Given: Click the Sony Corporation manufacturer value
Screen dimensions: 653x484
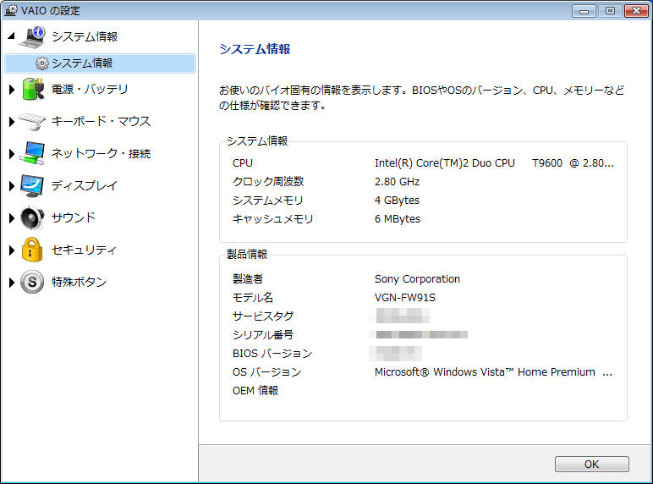Looking at the screenshot, I should pos(417,279).
